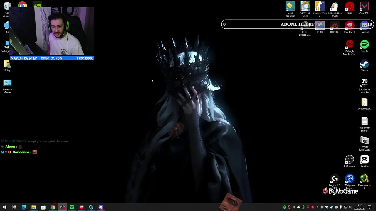Select the goodbyedpi folder icon
The width and height of the screenshot is (376, 211).
click(365, 104)
